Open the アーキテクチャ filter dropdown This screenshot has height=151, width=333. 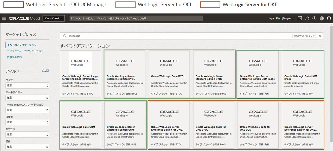[27, 98]
